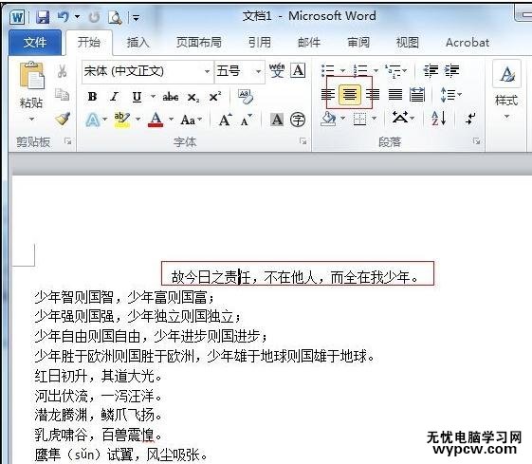Save the document via the toolbar icon
Viewport: 532px width, 464px height.
tap(43, 17)
